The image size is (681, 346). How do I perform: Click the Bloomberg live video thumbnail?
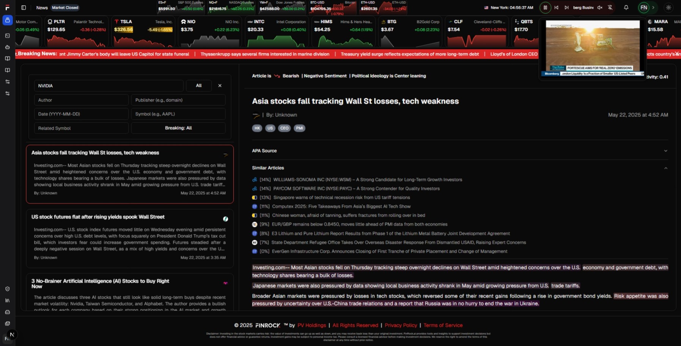tap(593, 48)
